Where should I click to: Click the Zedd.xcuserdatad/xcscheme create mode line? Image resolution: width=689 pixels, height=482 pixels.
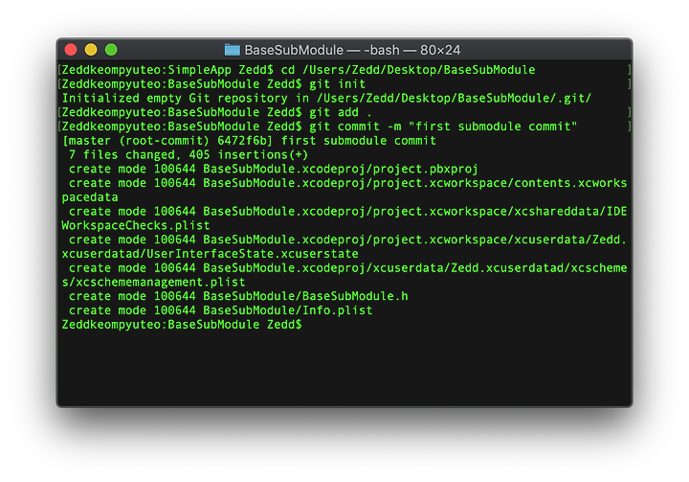point(347,267)
